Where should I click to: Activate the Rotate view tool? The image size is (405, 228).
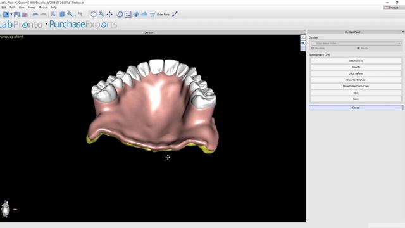94,15
